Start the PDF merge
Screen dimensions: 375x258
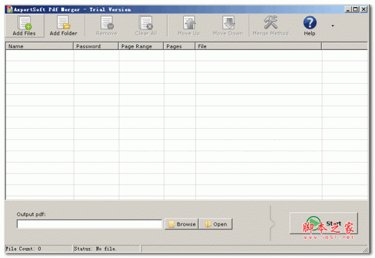pos(324,223)
